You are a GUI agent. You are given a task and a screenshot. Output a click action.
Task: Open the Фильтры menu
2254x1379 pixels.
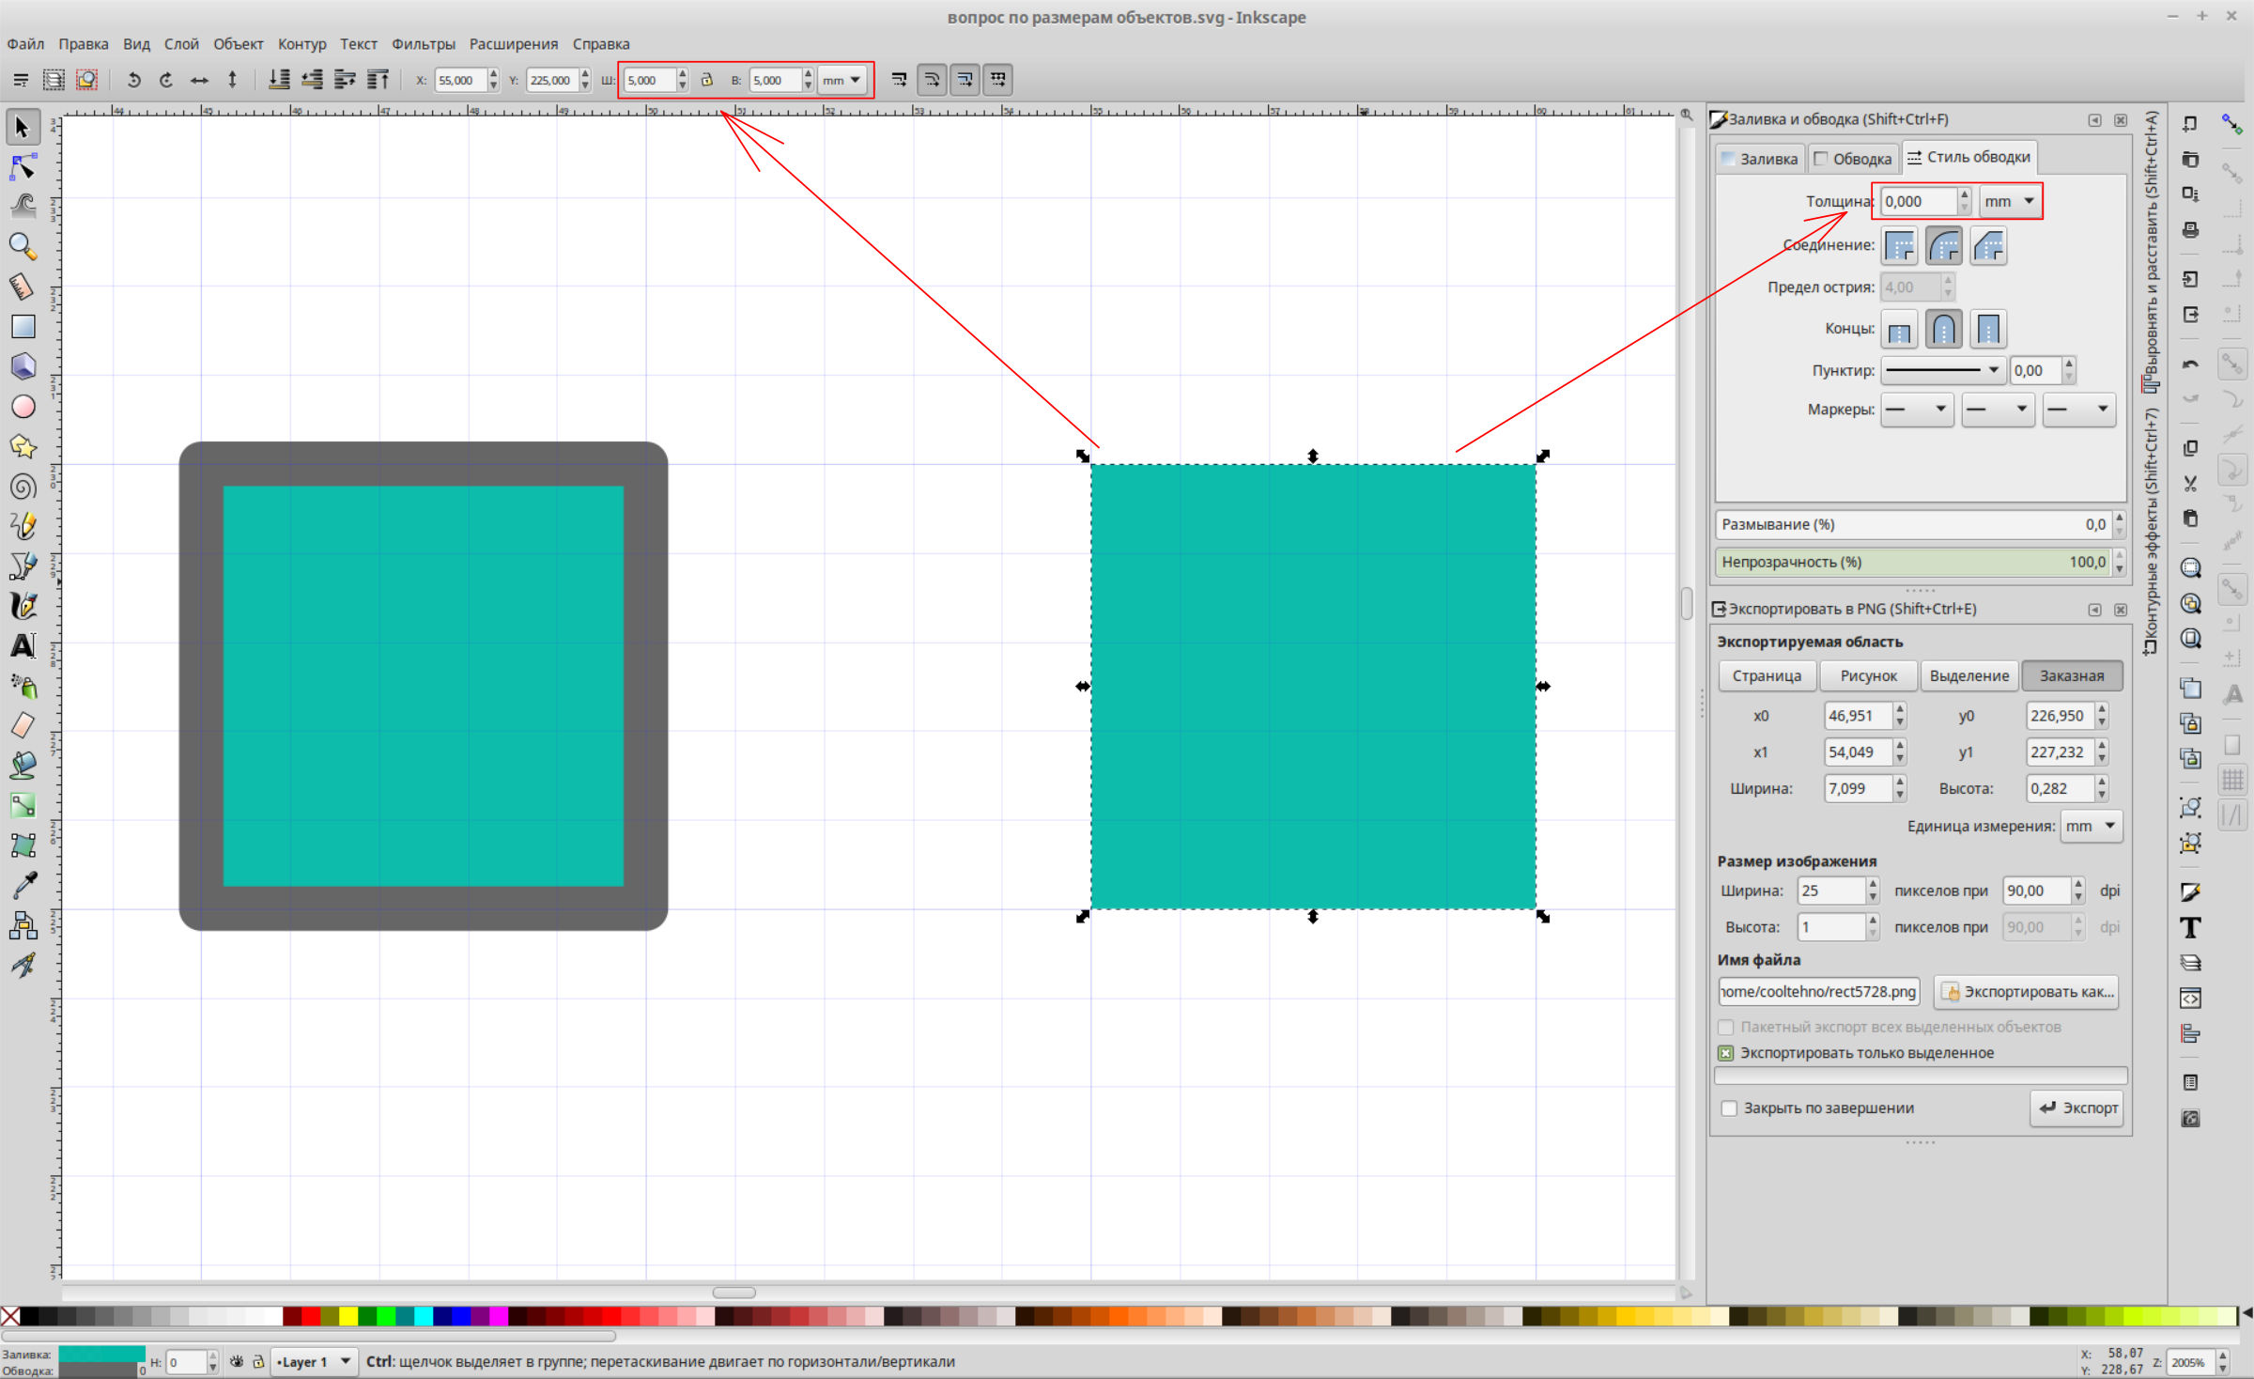point(423,44)
